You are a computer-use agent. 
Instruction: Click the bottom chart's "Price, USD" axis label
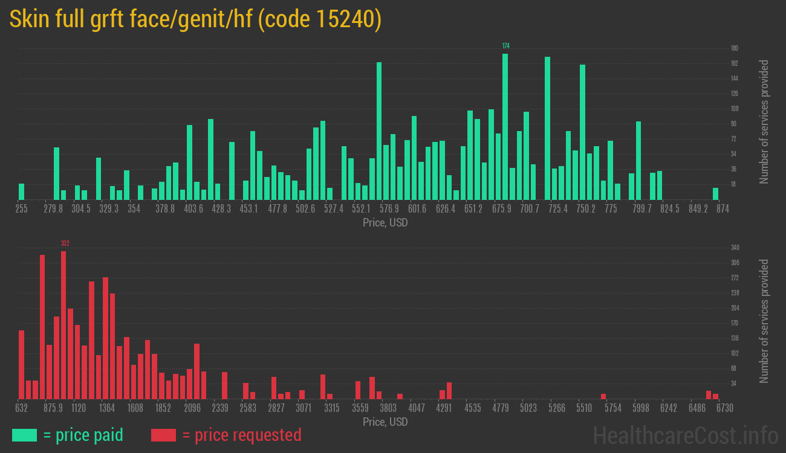pos(385,422)
